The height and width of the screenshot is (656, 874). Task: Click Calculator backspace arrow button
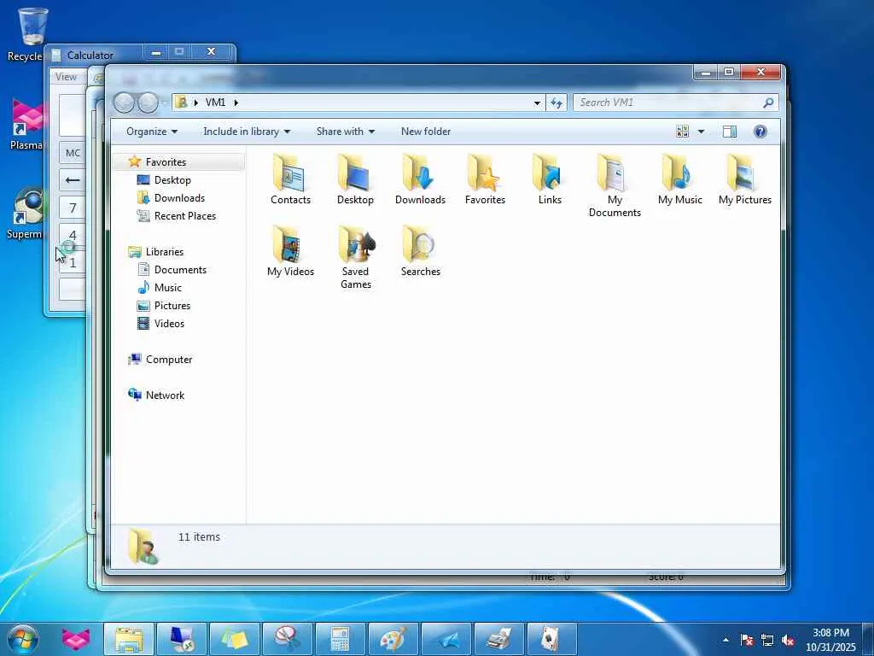[73, 180]
